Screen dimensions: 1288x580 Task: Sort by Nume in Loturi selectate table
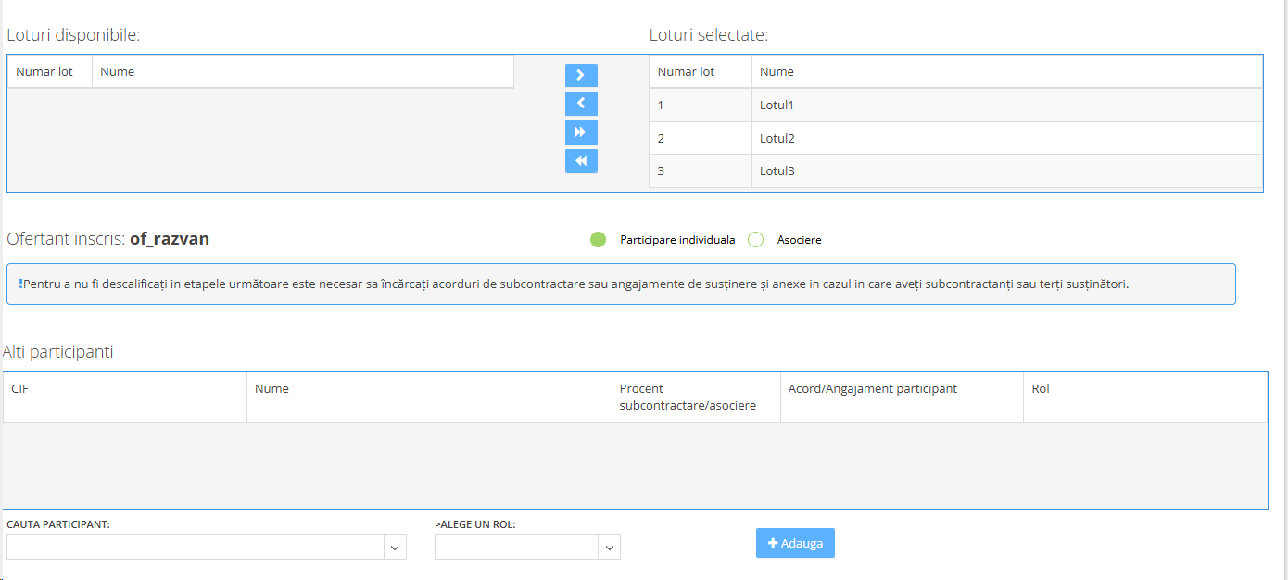tap(777, 72)
